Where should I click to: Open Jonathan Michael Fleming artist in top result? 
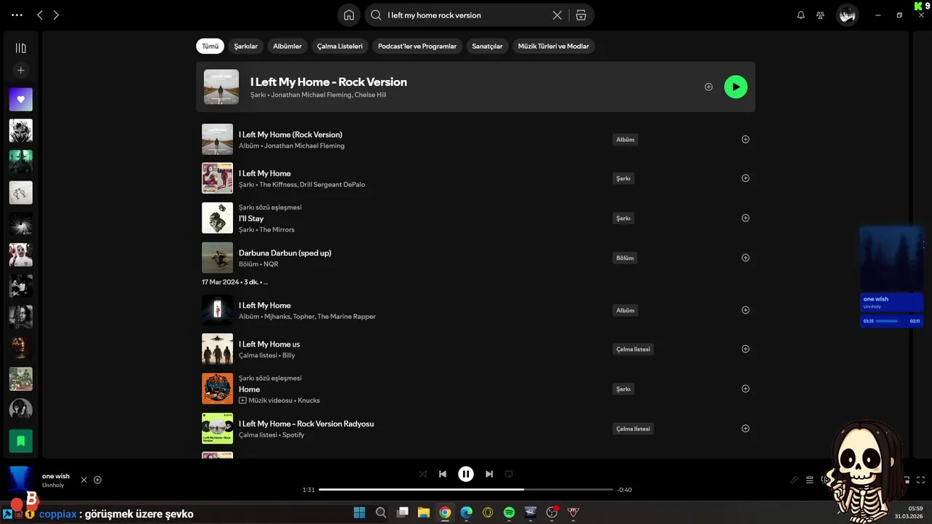311,95
